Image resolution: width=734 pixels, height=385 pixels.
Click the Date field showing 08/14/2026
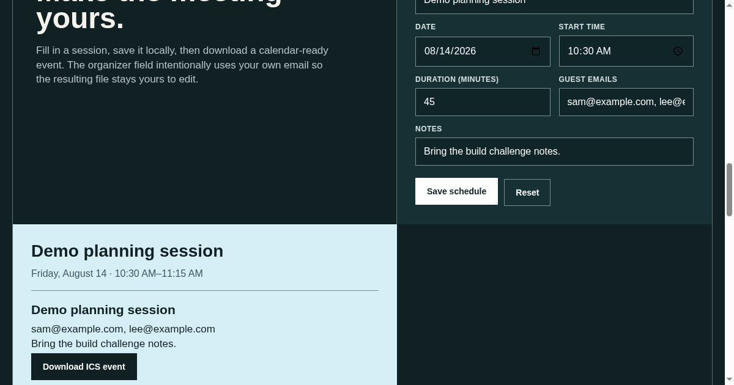[x=483, y=51]
